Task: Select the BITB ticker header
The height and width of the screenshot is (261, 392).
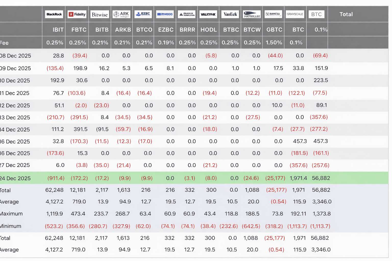Action: [102, 30]
